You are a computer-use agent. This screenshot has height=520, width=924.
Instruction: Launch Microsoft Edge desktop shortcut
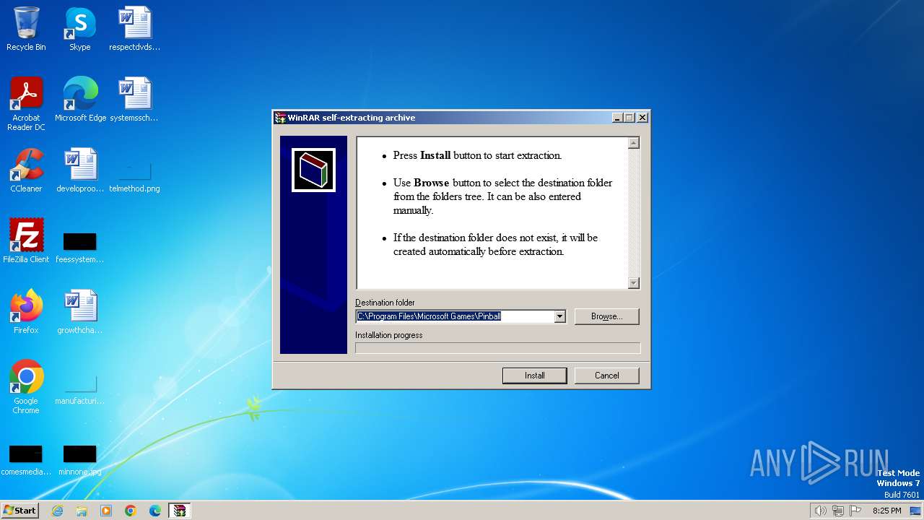pos(80,100)
